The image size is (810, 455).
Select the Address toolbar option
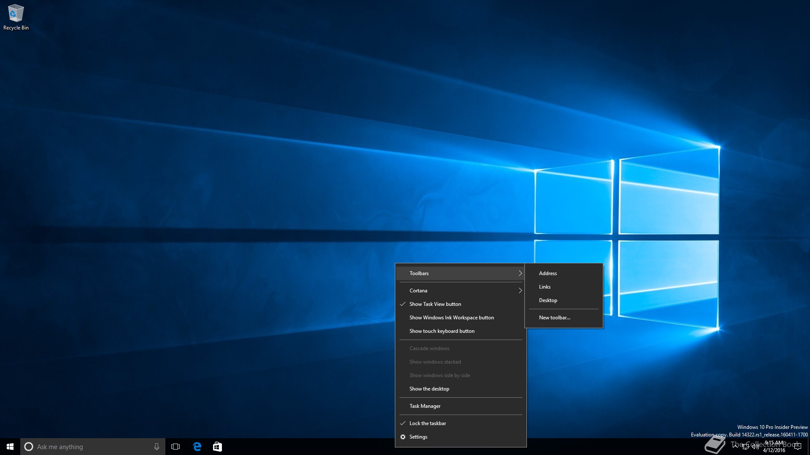[564, 273]
